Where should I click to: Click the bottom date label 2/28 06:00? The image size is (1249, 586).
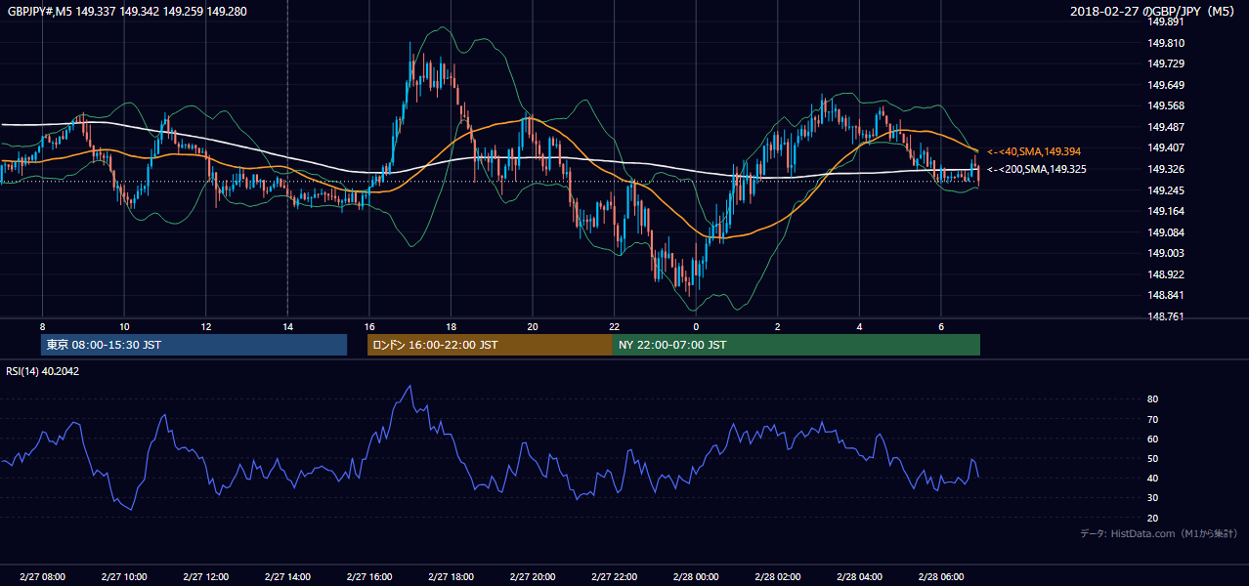(940, 577)
